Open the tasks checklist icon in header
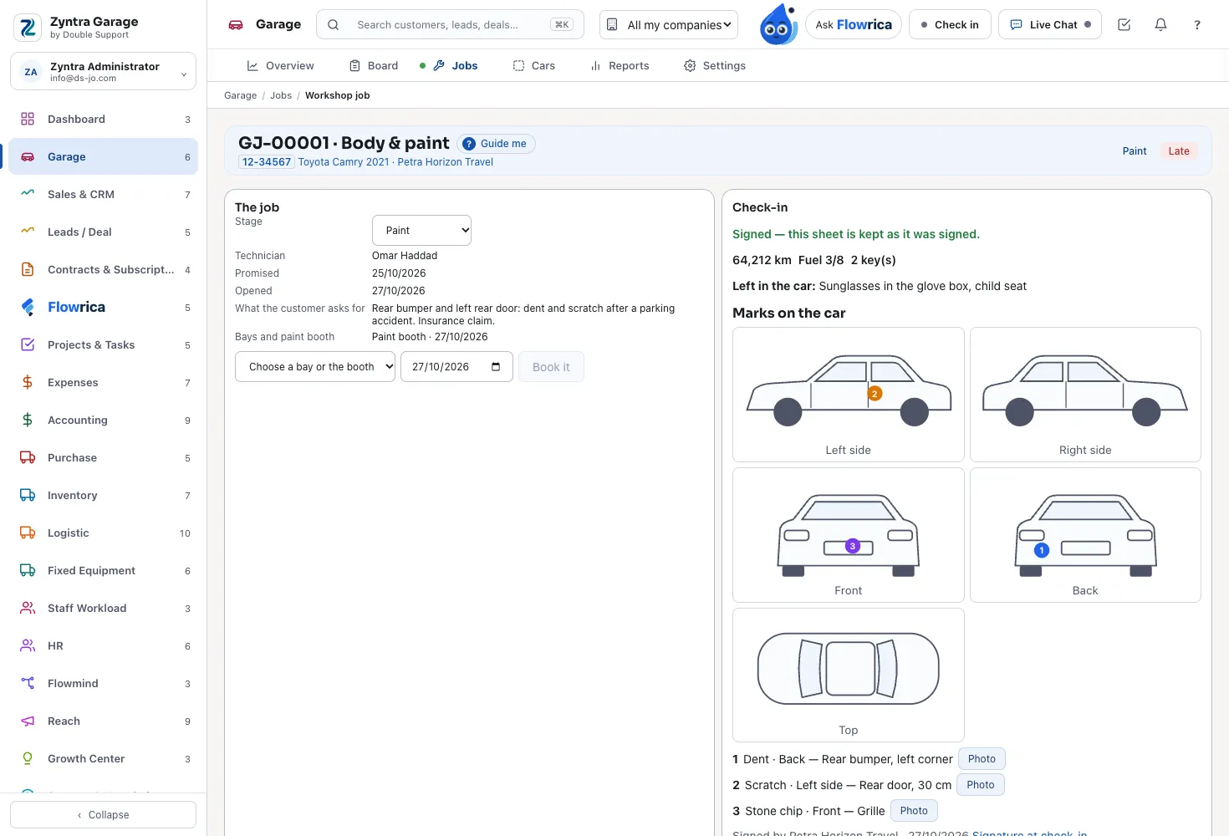1229x836 pixels. pyautogui.click(x=1124, y=25)
